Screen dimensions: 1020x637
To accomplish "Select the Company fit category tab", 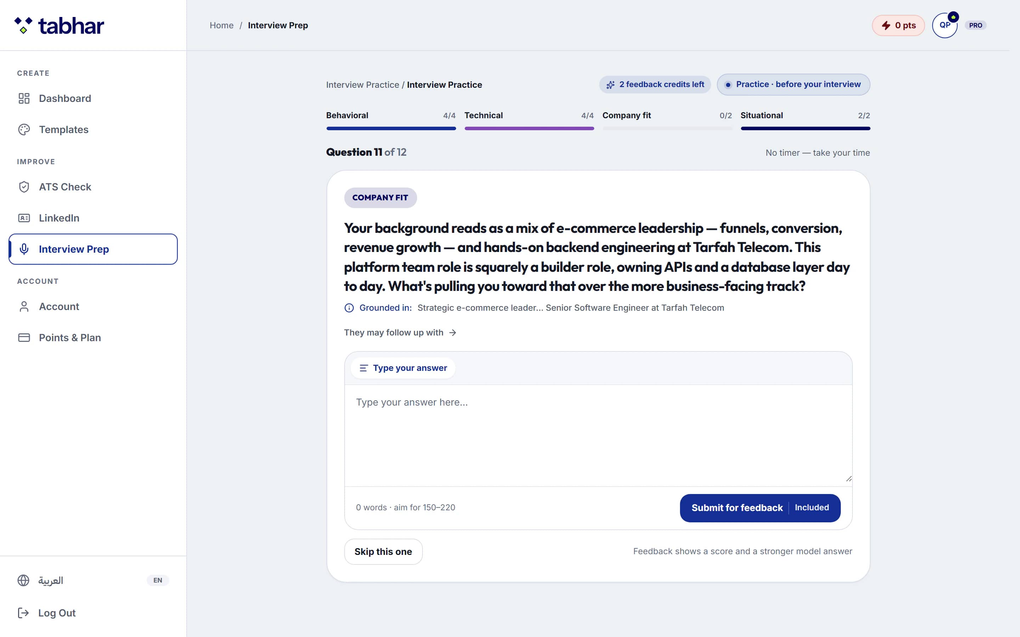I will [667, 120].
